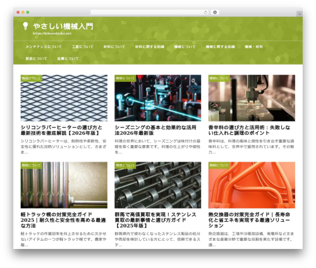Open the laser equipment article thumbnail

158,98
